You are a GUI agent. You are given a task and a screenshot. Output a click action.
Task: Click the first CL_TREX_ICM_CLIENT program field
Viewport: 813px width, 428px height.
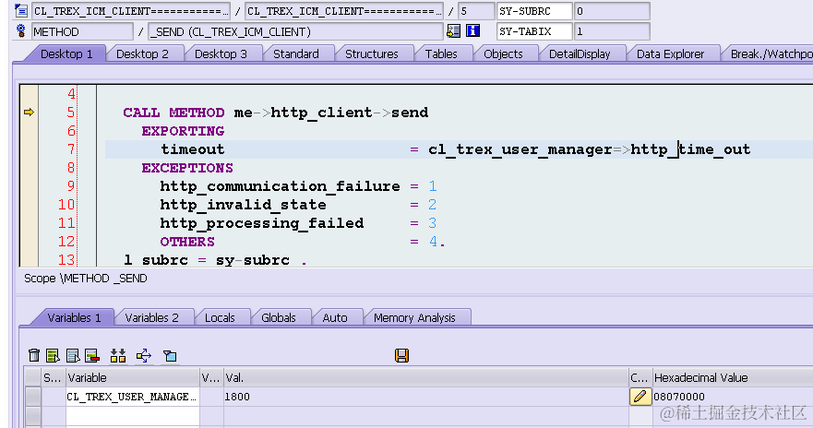131,11
